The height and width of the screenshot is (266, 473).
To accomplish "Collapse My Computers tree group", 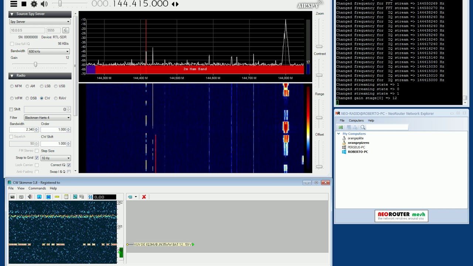I will 338,134.
